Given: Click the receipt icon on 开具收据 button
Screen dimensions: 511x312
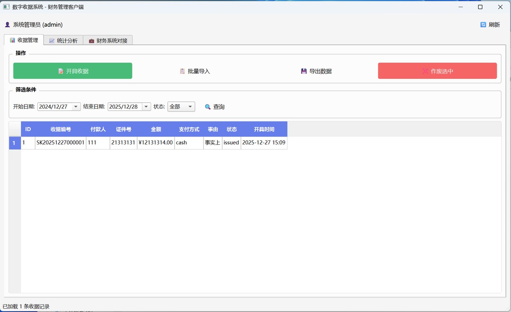Looking at the screenshot, I should 60,71.
